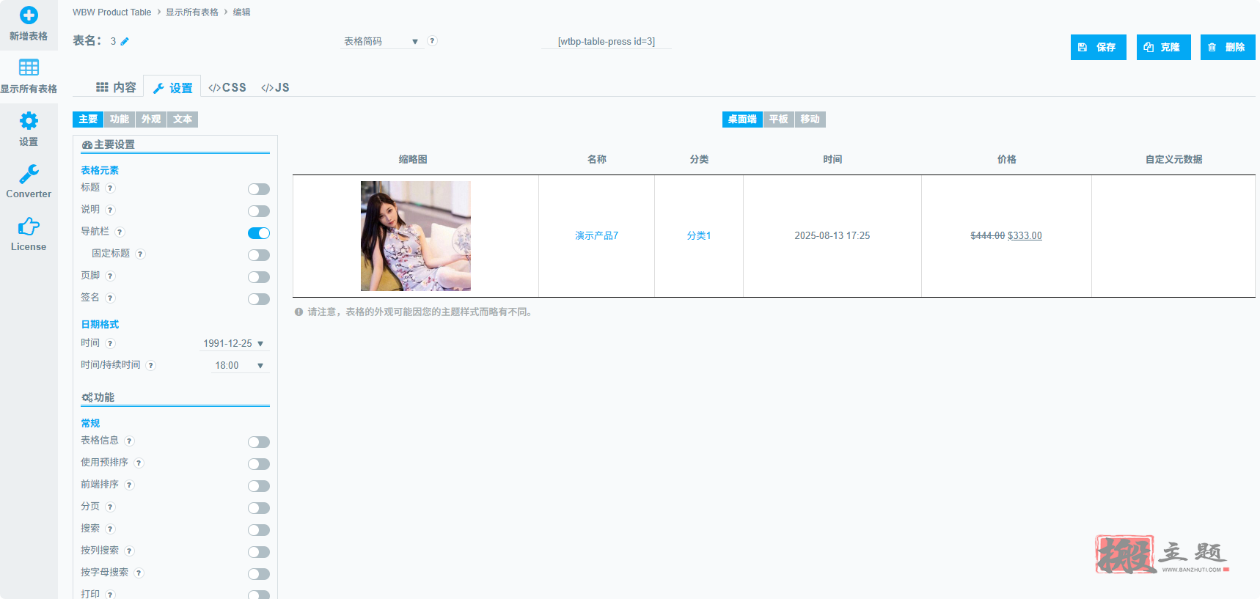Click the help icon next to 时间/持续时间
Viewport: 1260px width, 599px height.
coord(150,365)
